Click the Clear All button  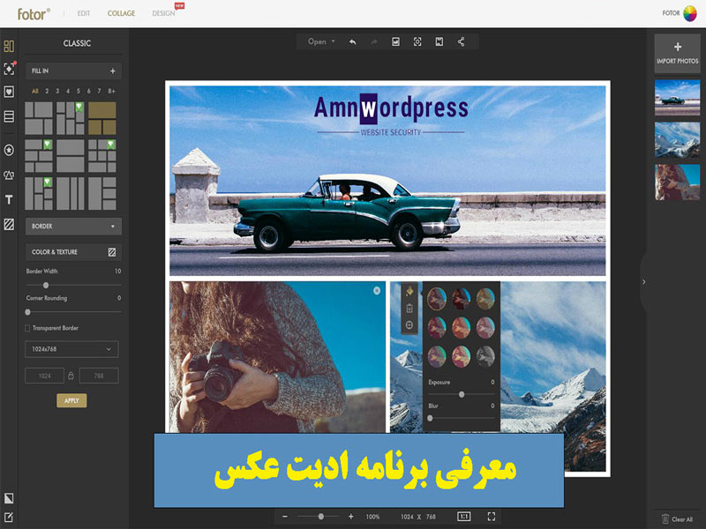click(678, 519)
